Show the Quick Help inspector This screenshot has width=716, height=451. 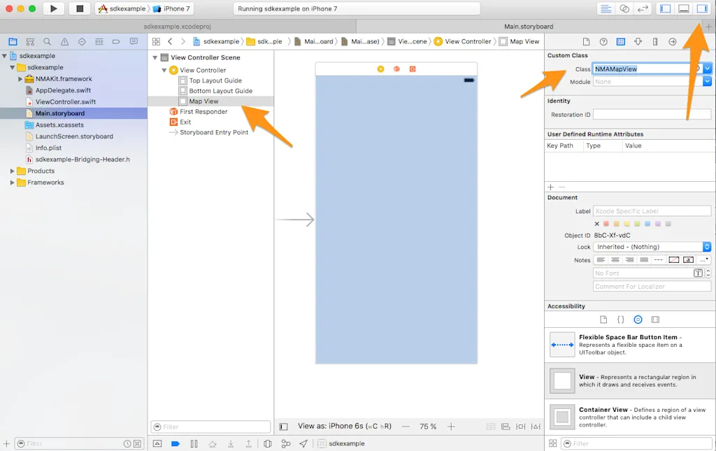coord(603,41)
